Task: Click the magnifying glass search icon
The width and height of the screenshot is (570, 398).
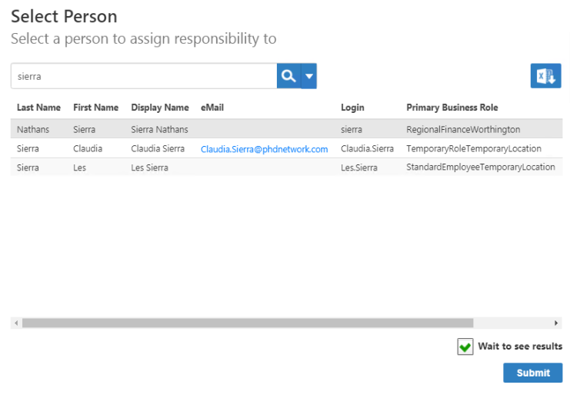Action: (288, 76)
